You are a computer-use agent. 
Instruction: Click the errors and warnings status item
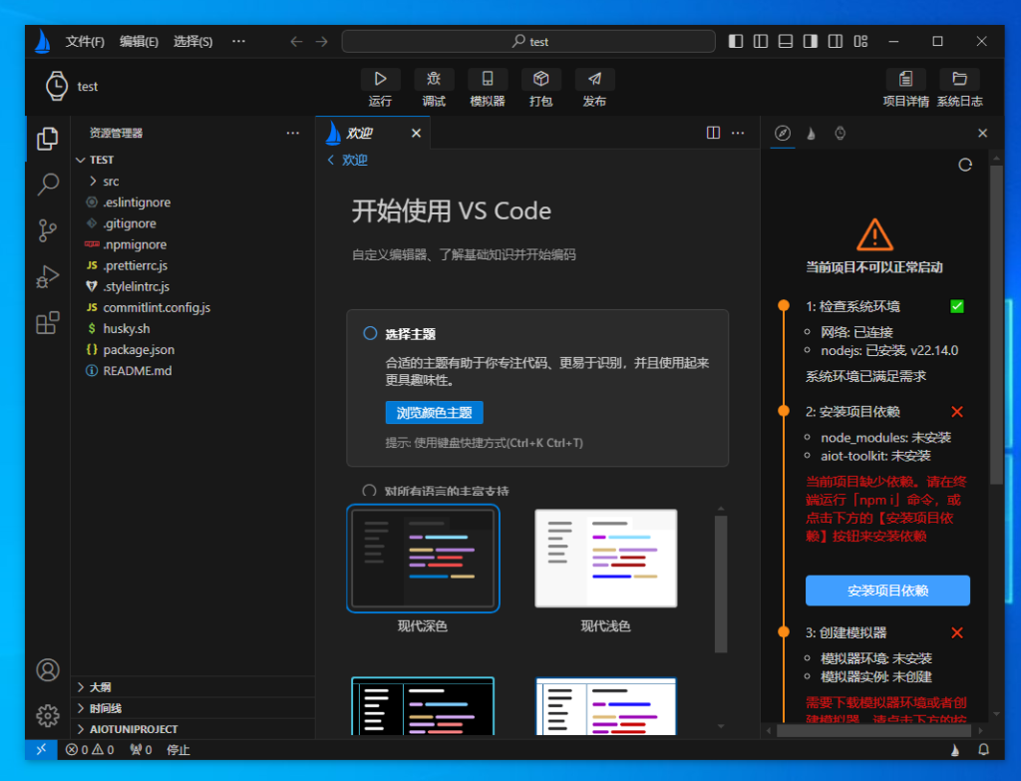[90, 750]
